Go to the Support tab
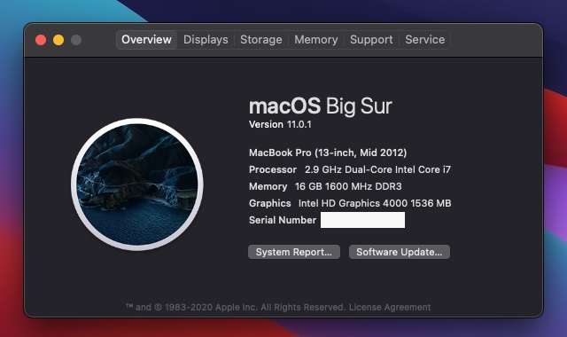Image resolution: width=567 pixels, height=337 pixels. click(371, 39)
